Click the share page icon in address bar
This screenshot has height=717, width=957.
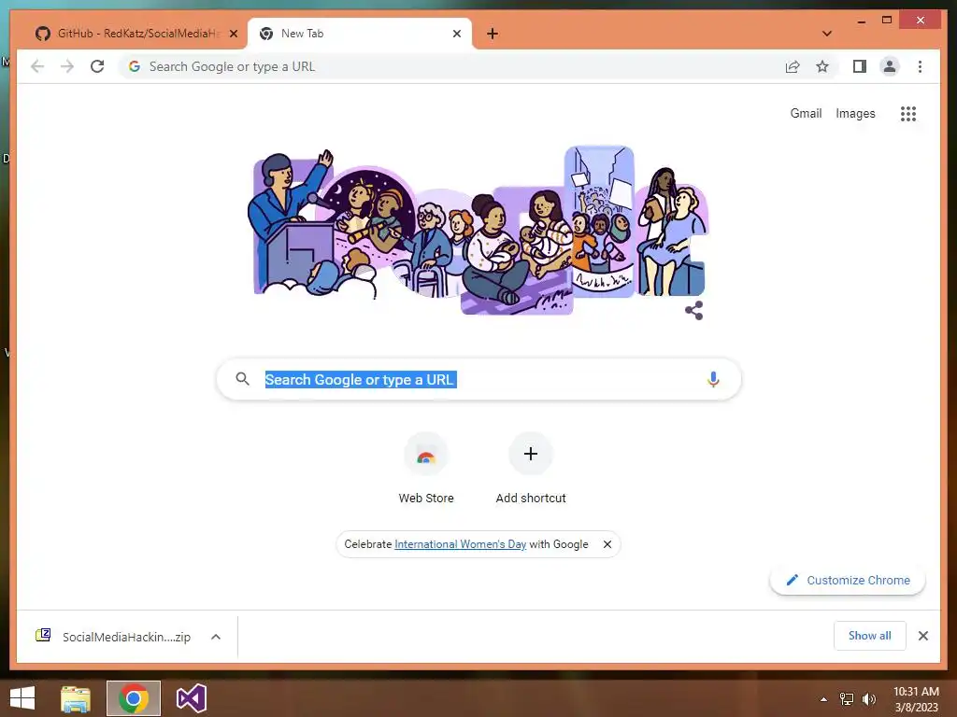tap(793, 66)
